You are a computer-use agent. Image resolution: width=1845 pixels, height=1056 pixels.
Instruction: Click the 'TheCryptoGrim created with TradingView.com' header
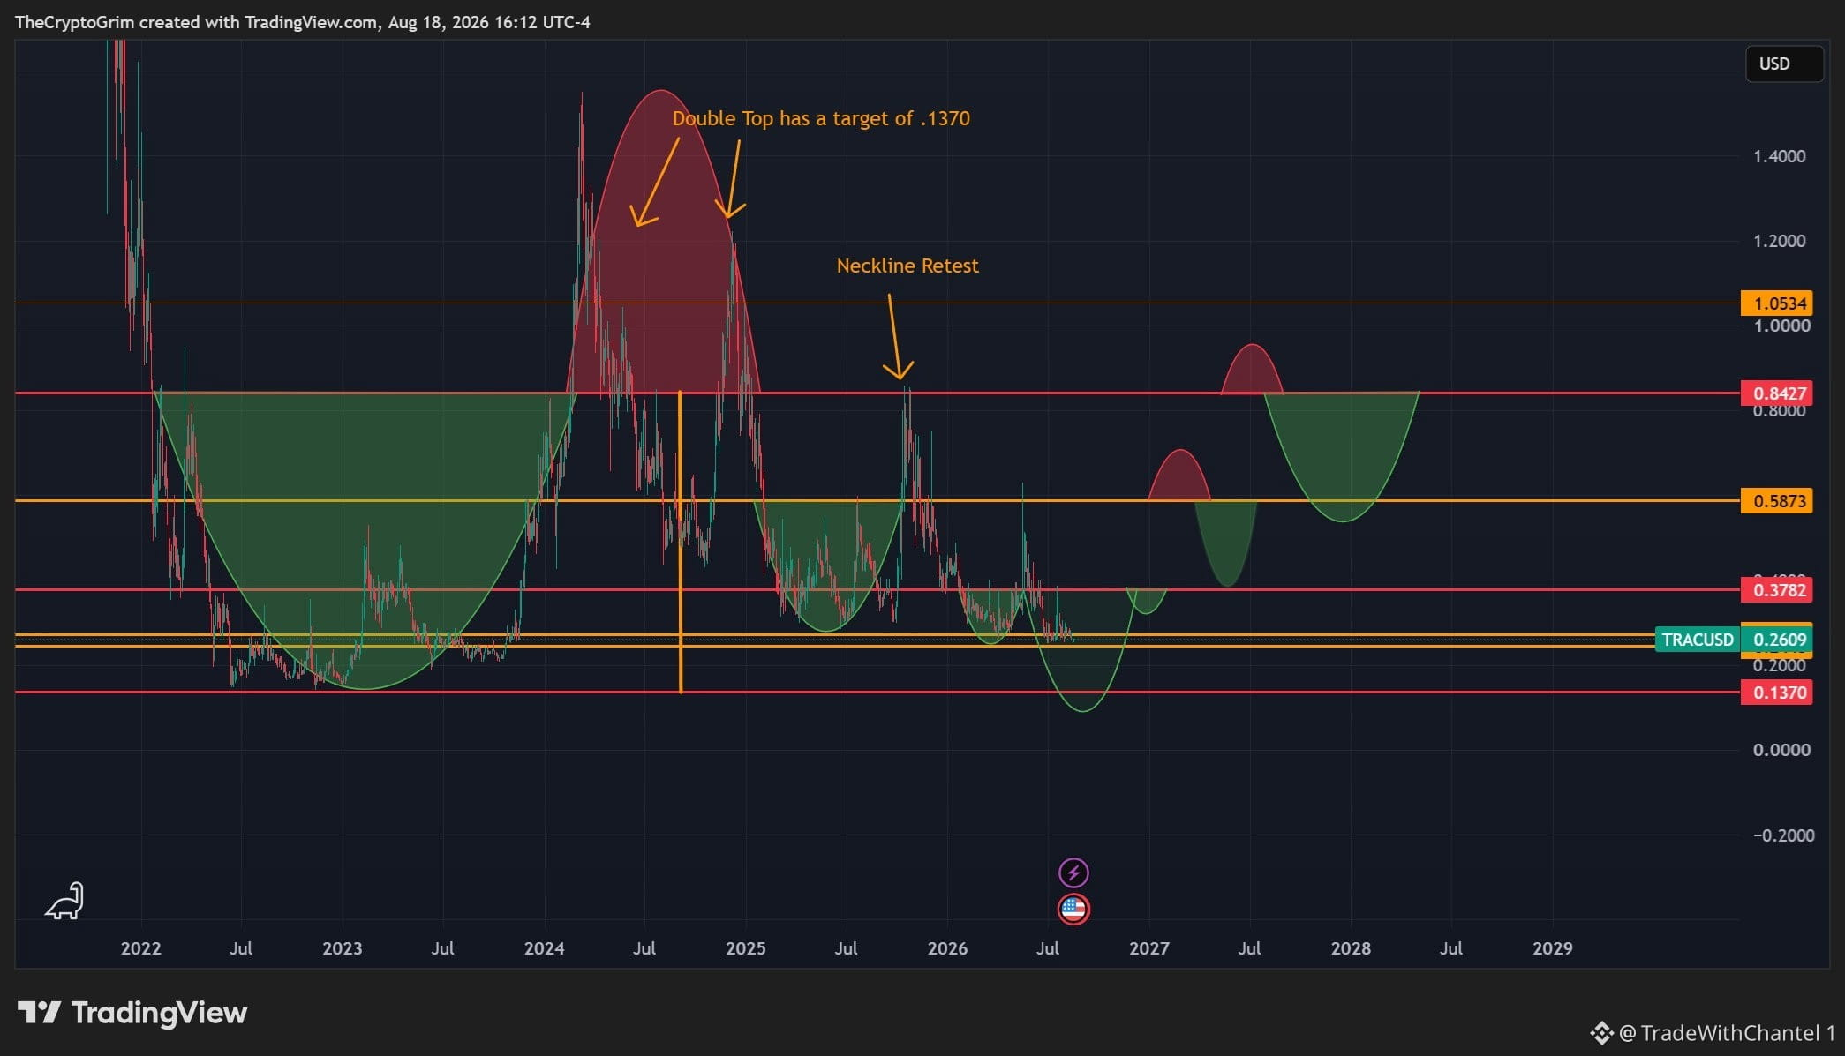[303, 22]
